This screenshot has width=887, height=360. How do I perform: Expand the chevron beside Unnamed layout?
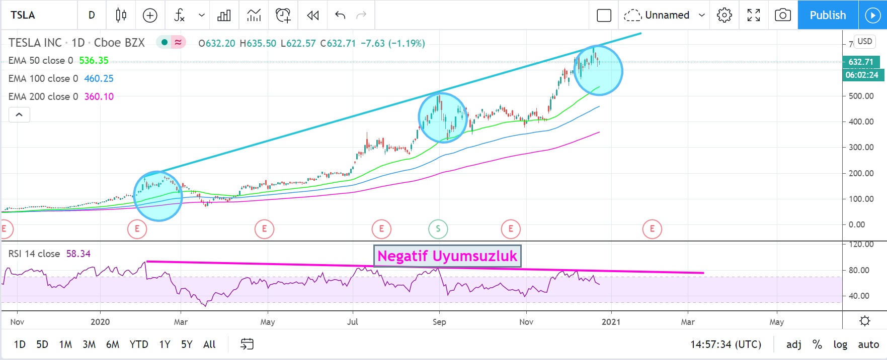[x=702, y=15]
